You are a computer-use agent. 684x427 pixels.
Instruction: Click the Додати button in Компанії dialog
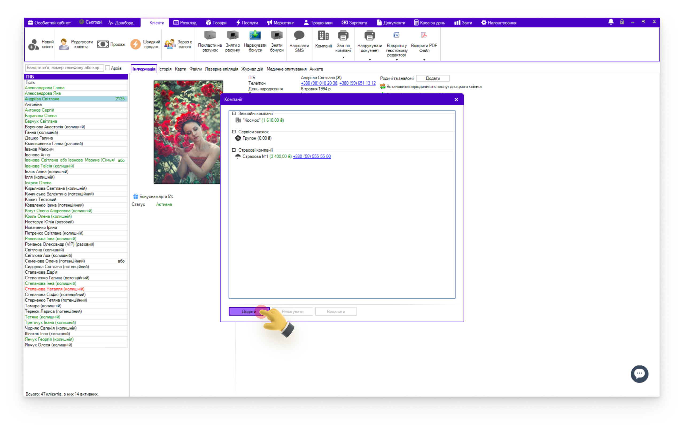click(x=249, y=311)
